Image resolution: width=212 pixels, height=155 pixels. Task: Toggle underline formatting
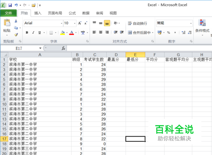pos(39,33)
